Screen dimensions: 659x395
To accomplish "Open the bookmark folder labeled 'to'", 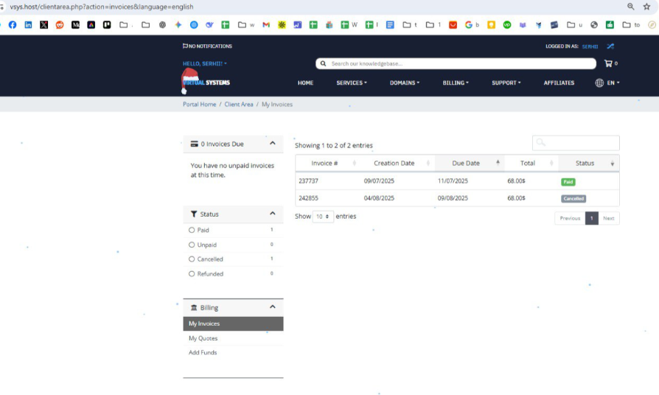I will [631, 25].
